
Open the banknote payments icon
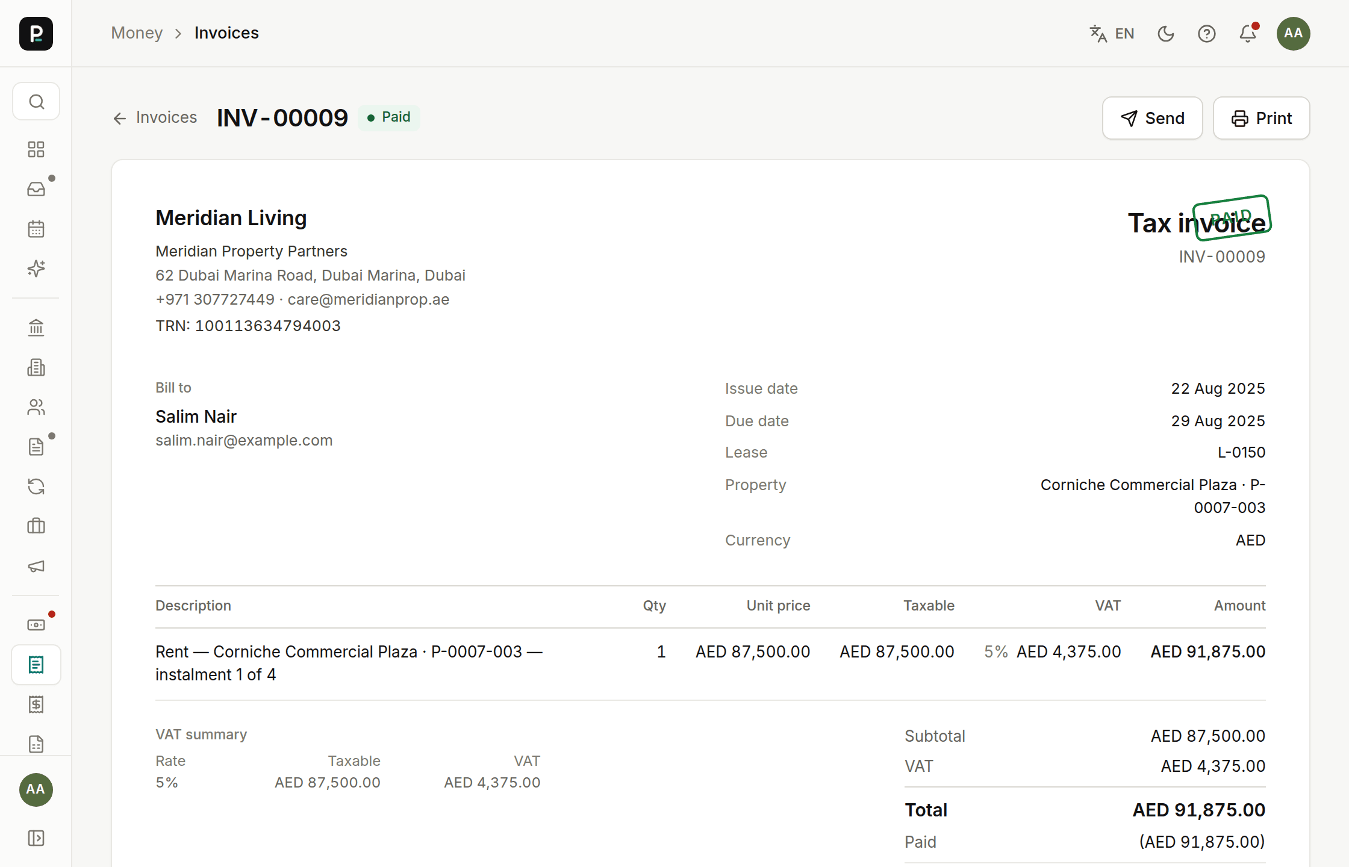(36, 625)
